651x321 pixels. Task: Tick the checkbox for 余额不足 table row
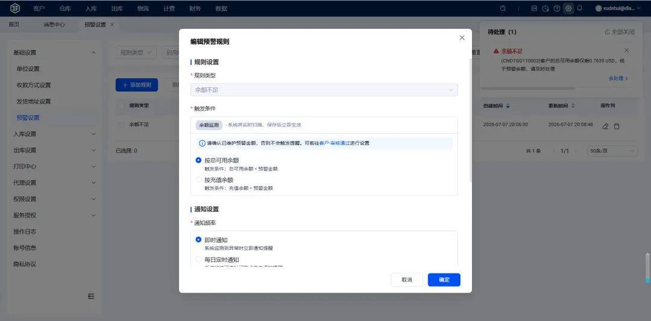(x=121, y=125)
